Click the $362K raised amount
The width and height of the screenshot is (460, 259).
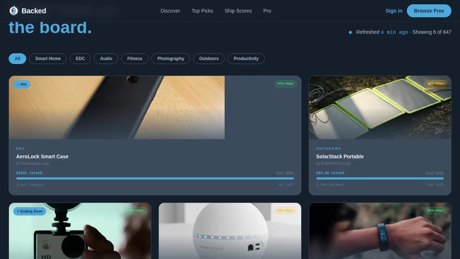[29, 173]
